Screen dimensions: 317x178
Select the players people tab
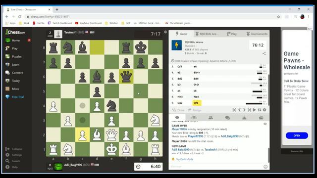(211, 118)
